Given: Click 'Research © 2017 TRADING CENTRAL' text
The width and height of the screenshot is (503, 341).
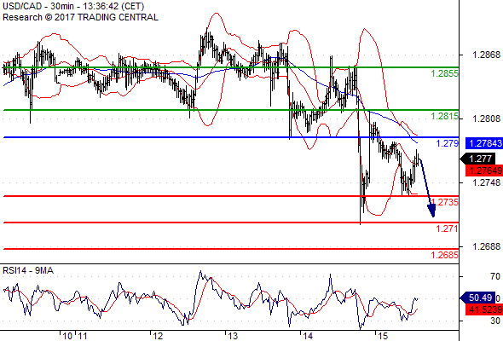Looking at the screenshot, I should [x=80, y=17].
